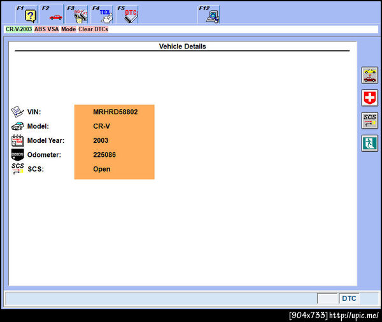Click the Odometer: label

[44, 155]
